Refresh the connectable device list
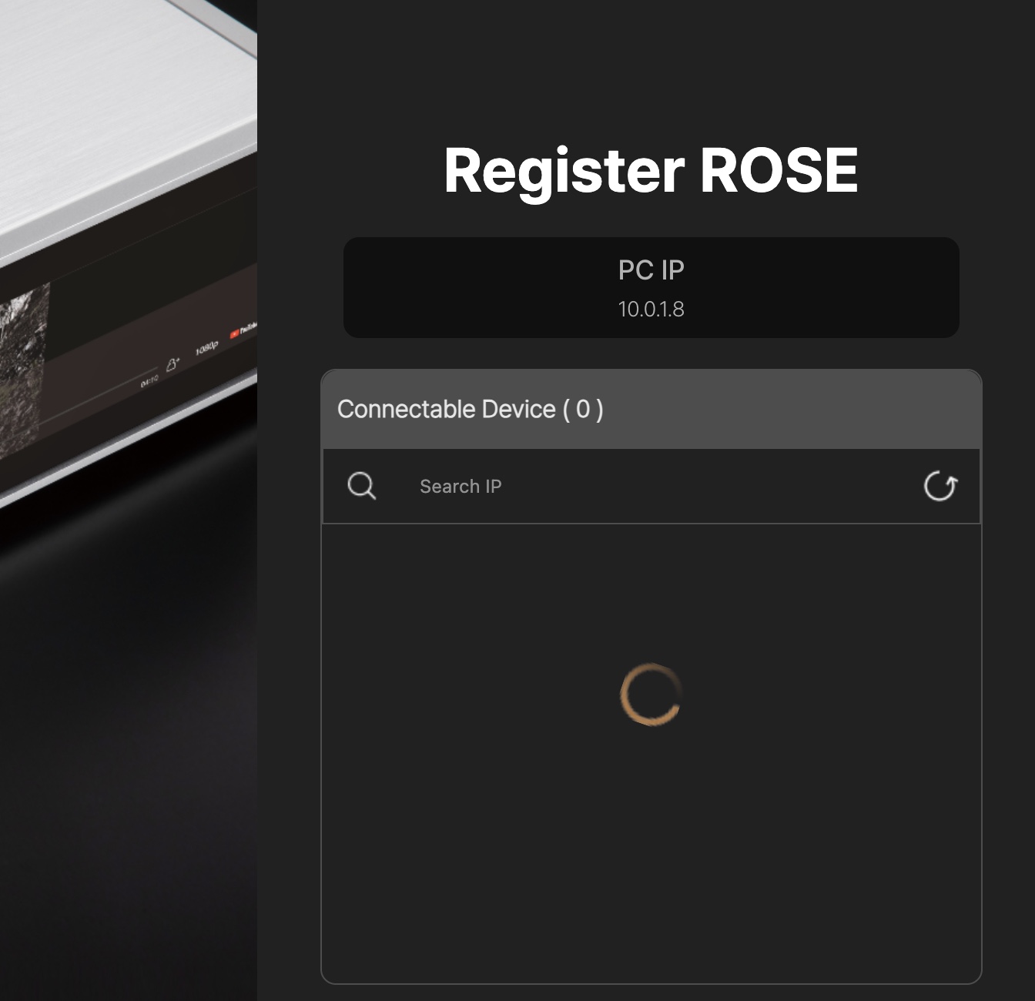 point(940,487)
